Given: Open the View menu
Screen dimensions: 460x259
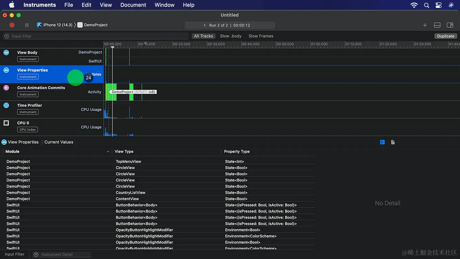Looking at the screenshot, I should click(x=106, y=5).
